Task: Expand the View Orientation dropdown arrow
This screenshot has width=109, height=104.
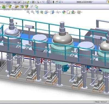Action: (x=49, y=12)
